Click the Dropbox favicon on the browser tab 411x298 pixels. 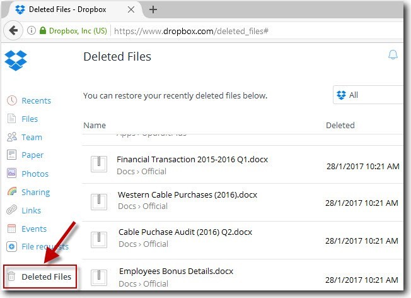tap(20, 9)
